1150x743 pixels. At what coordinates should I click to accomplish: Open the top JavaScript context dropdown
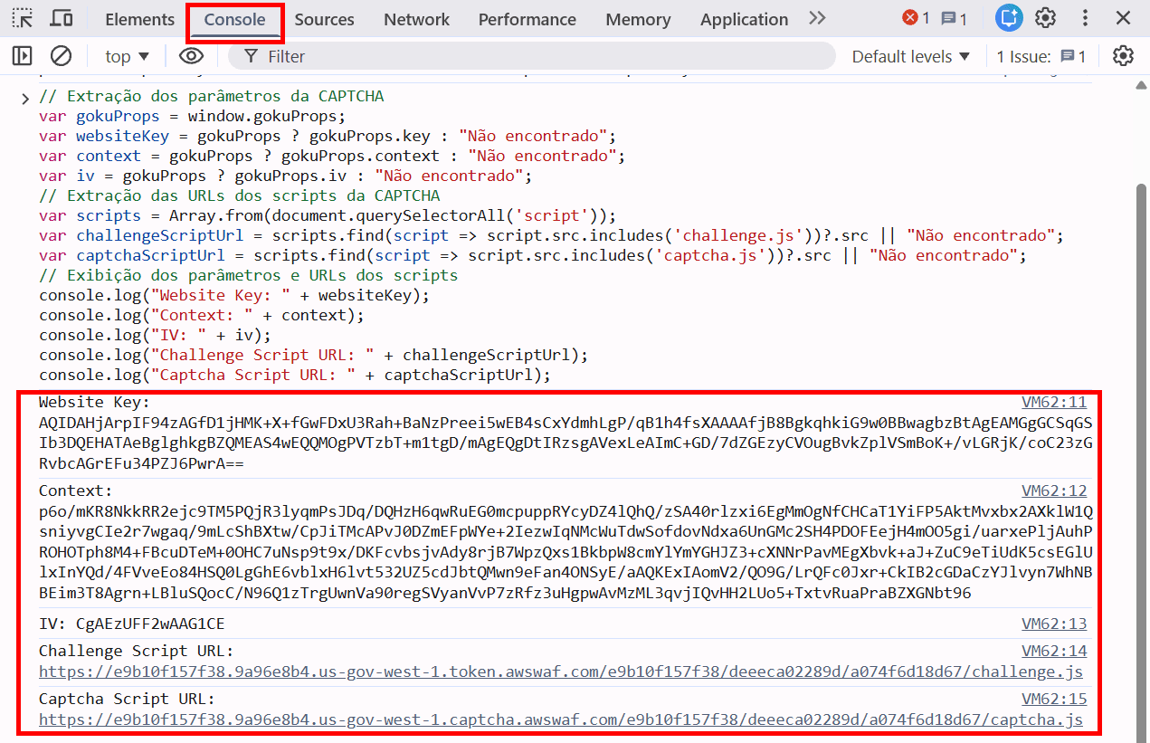coord(127,56)
